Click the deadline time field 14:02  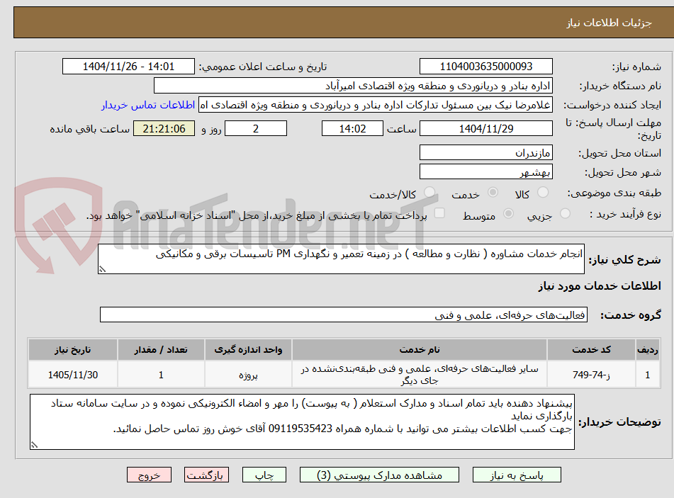pyautogui.click(x=352, y=128)
